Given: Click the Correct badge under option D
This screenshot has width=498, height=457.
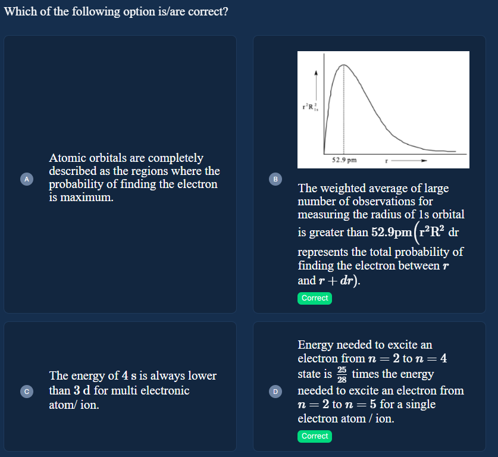Looking at the screenshot, I should (x=315, y=436).
